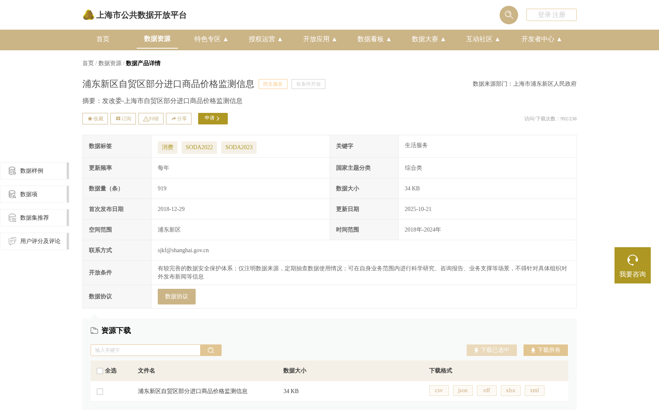Click the SODA2022 data tag
The height and width of the screenshot is (412, 659).
tap(199, 147)
